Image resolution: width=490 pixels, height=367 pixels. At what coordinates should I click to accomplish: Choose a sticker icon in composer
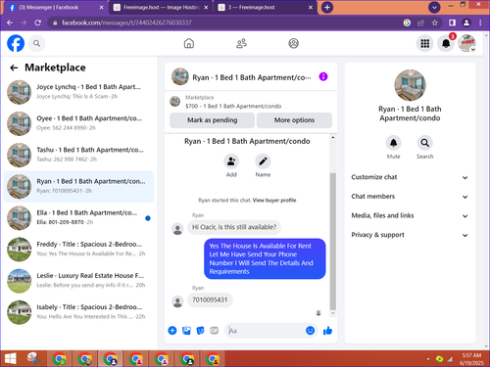(x=200, y=331)
